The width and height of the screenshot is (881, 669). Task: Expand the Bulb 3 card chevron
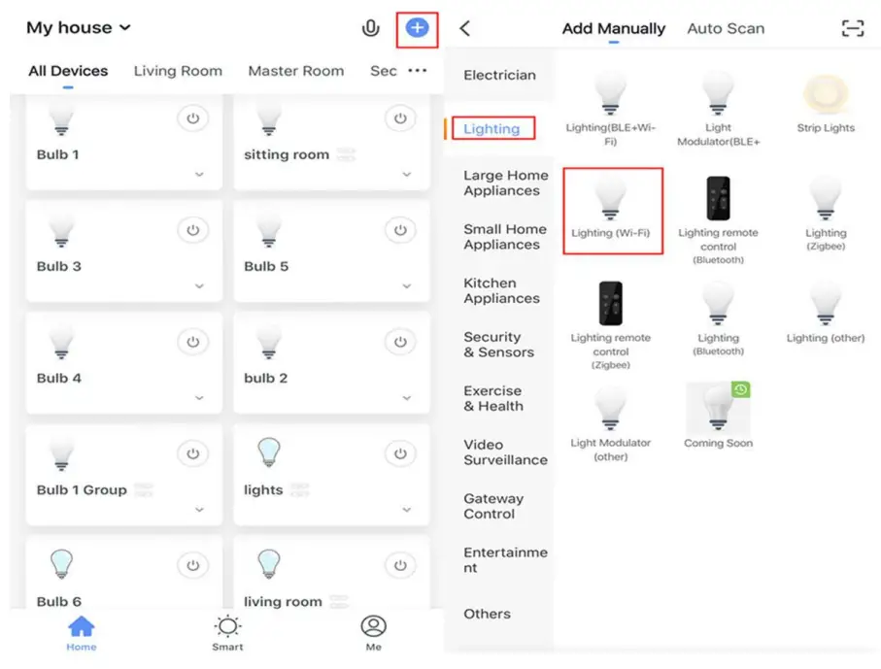199,286
